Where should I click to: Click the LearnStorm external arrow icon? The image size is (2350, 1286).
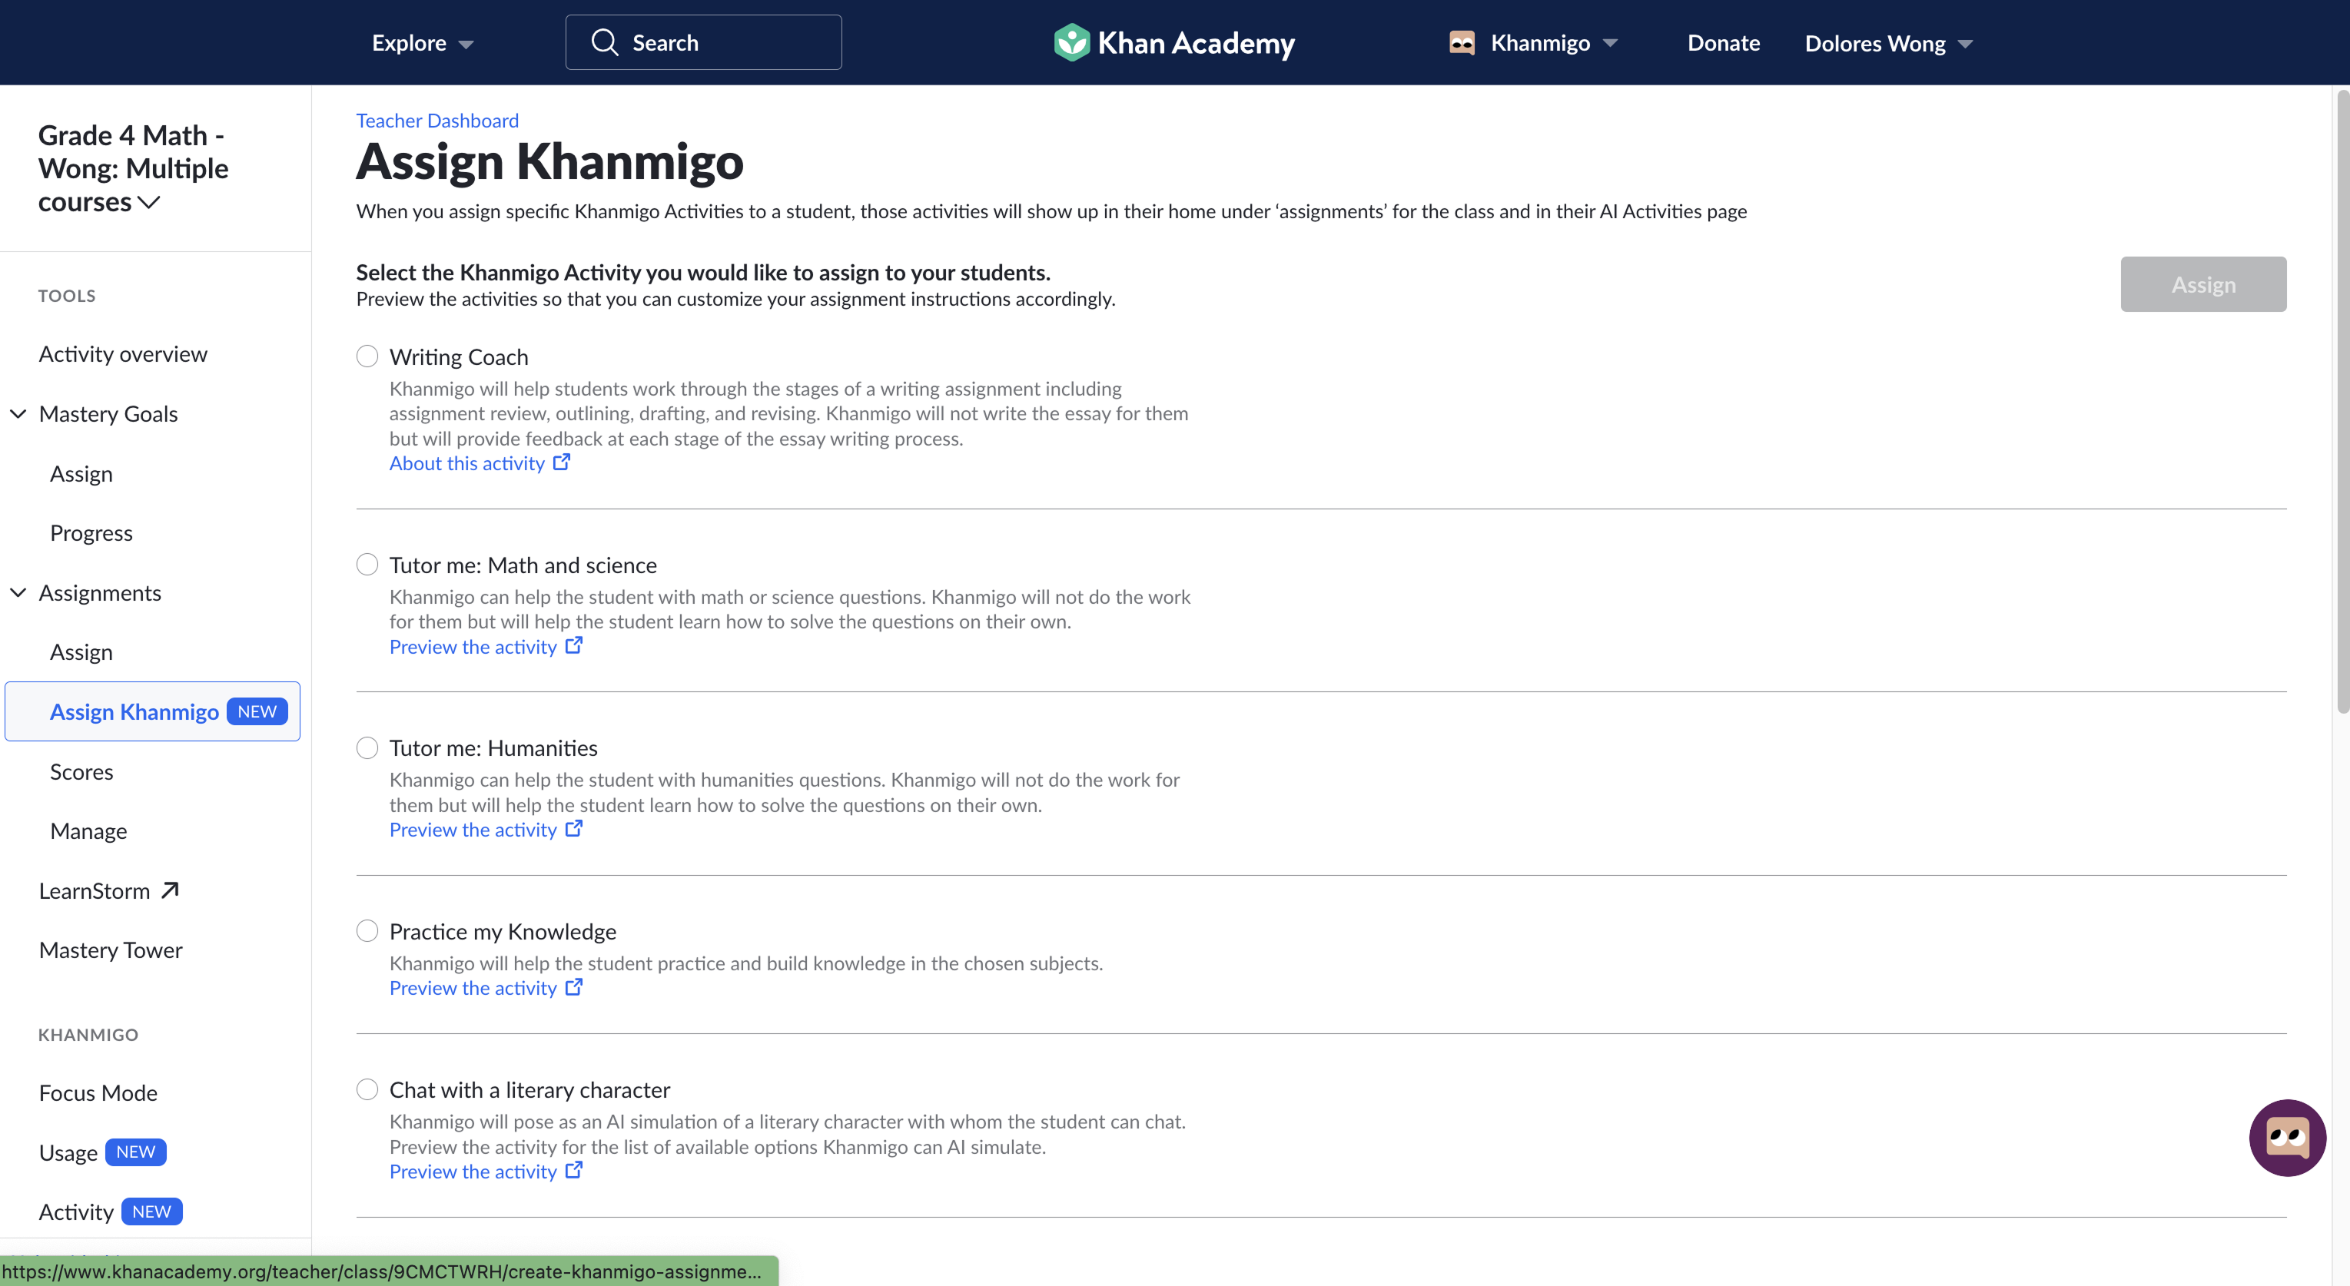click(170, 890)
